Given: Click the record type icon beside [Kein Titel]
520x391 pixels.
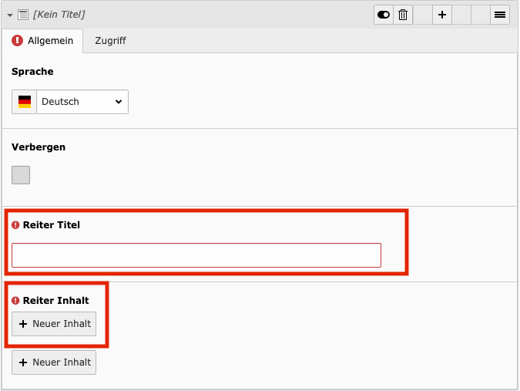Looking at the screenshot, I should [x=22, y=15].
